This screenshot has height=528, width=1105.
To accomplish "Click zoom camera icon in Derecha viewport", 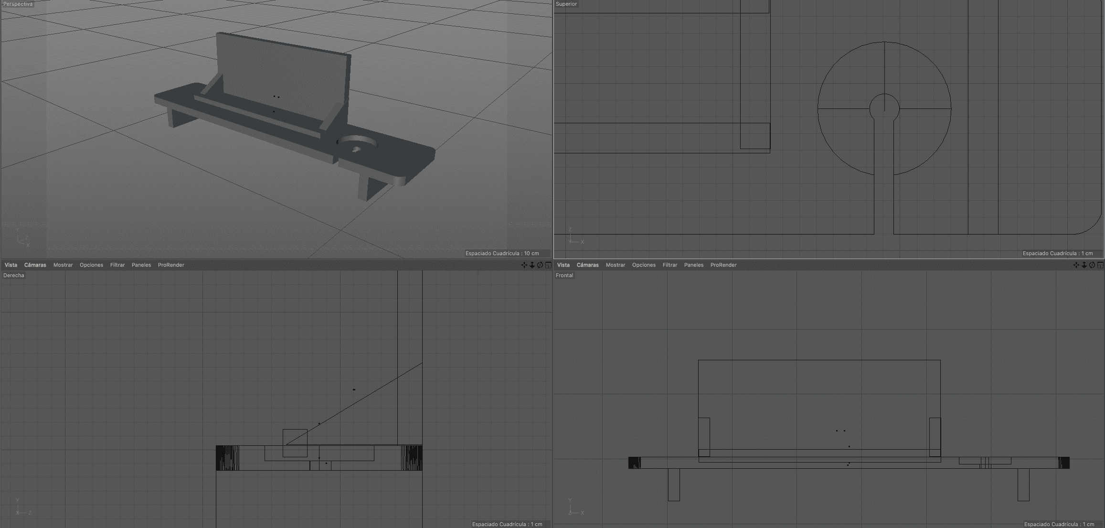I will pyautogui.click(x=532, y=265).
